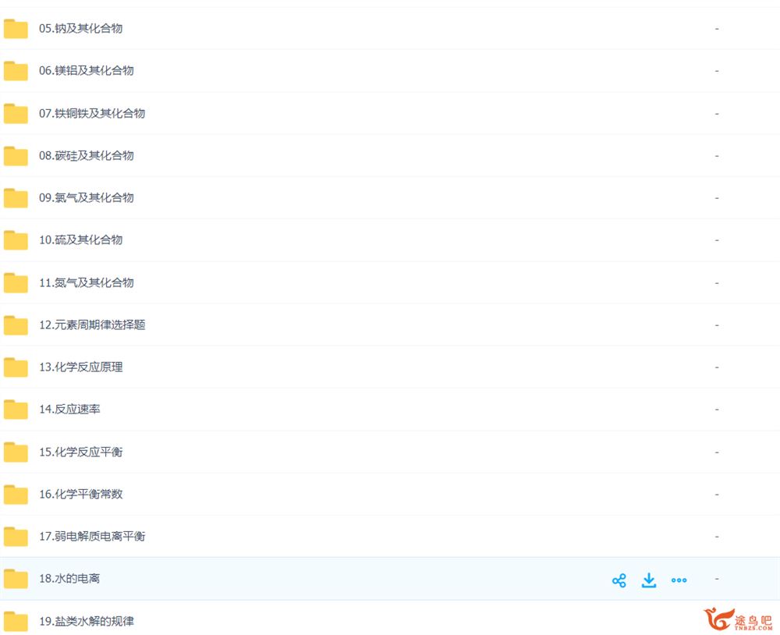Open folder icon for 07.铁铜铁及其化合物

click(x=16, y=113)
